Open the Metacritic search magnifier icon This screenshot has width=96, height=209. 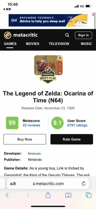point(67,35)
